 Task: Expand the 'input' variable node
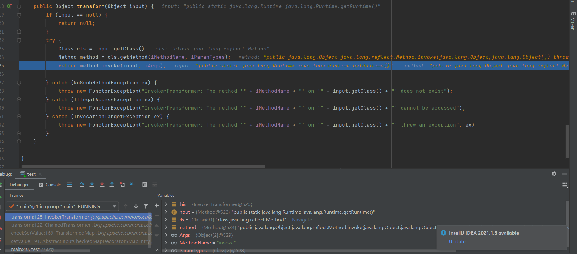click(x=166, y=212)
